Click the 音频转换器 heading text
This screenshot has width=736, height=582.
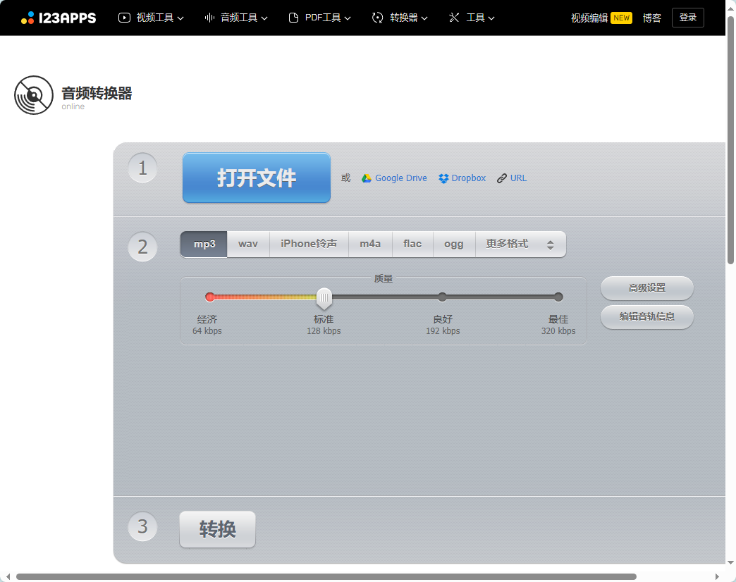click(x=97, y=93)
